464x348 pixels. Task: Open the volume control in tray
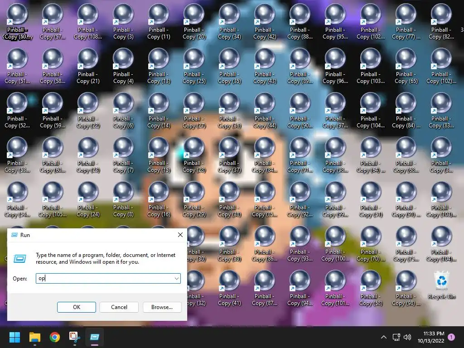(407, 337)
